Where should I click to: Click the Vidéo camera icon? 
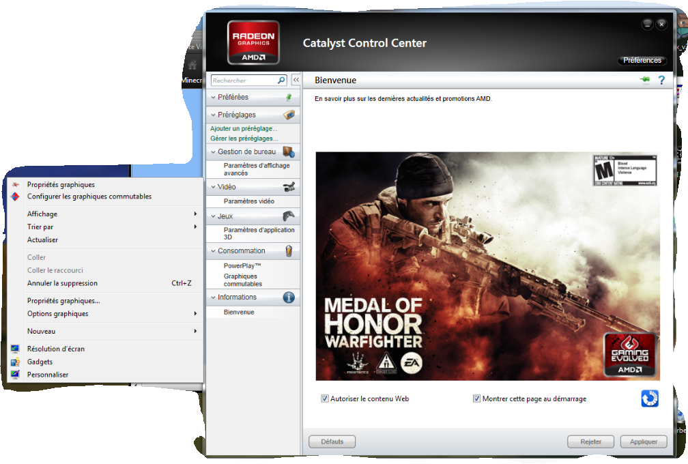coord(289,187)
